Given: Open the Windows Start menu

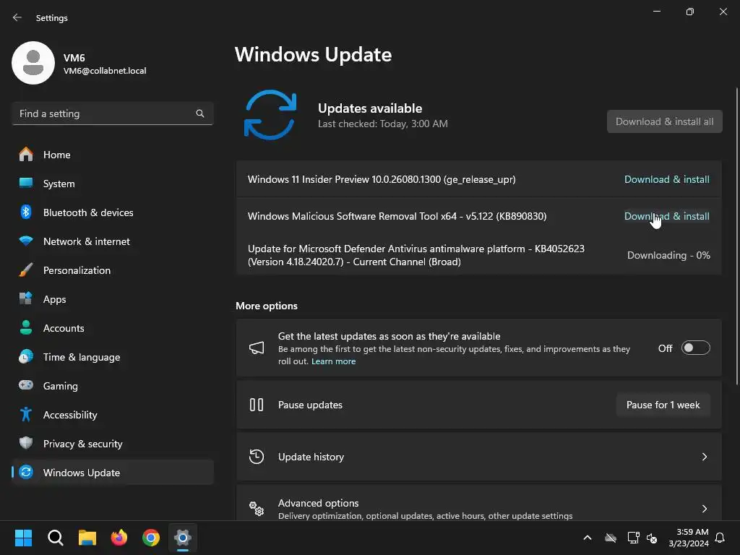Looking at the screenshot, I should point(23,538).
